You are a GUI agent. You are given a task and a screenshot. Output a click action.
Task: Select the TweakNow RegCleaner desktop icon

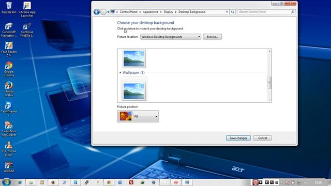tap(9, 129)
